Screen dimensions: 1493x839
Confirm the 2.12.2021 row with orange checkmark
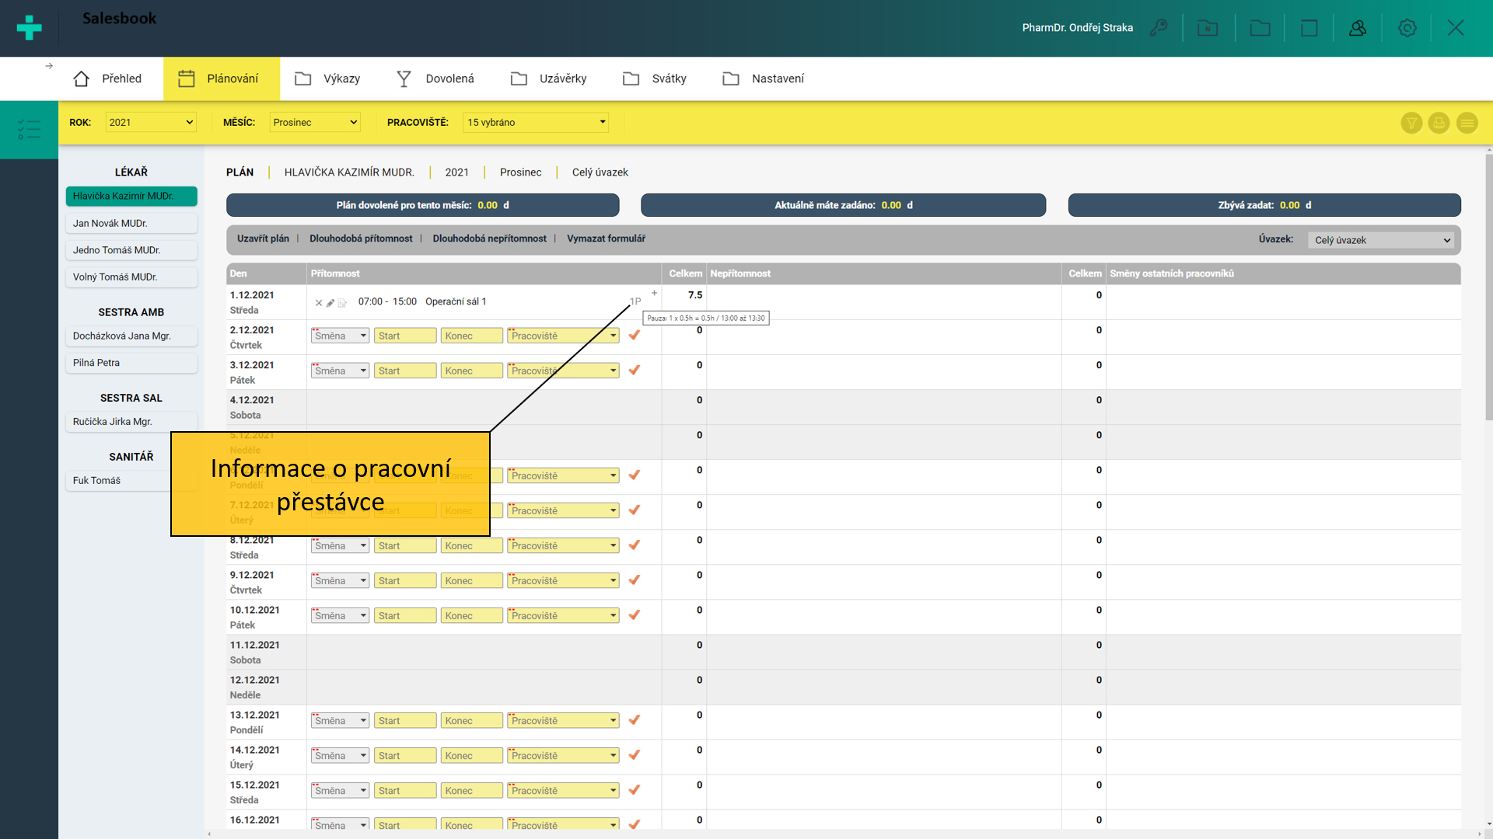(635, 335)
